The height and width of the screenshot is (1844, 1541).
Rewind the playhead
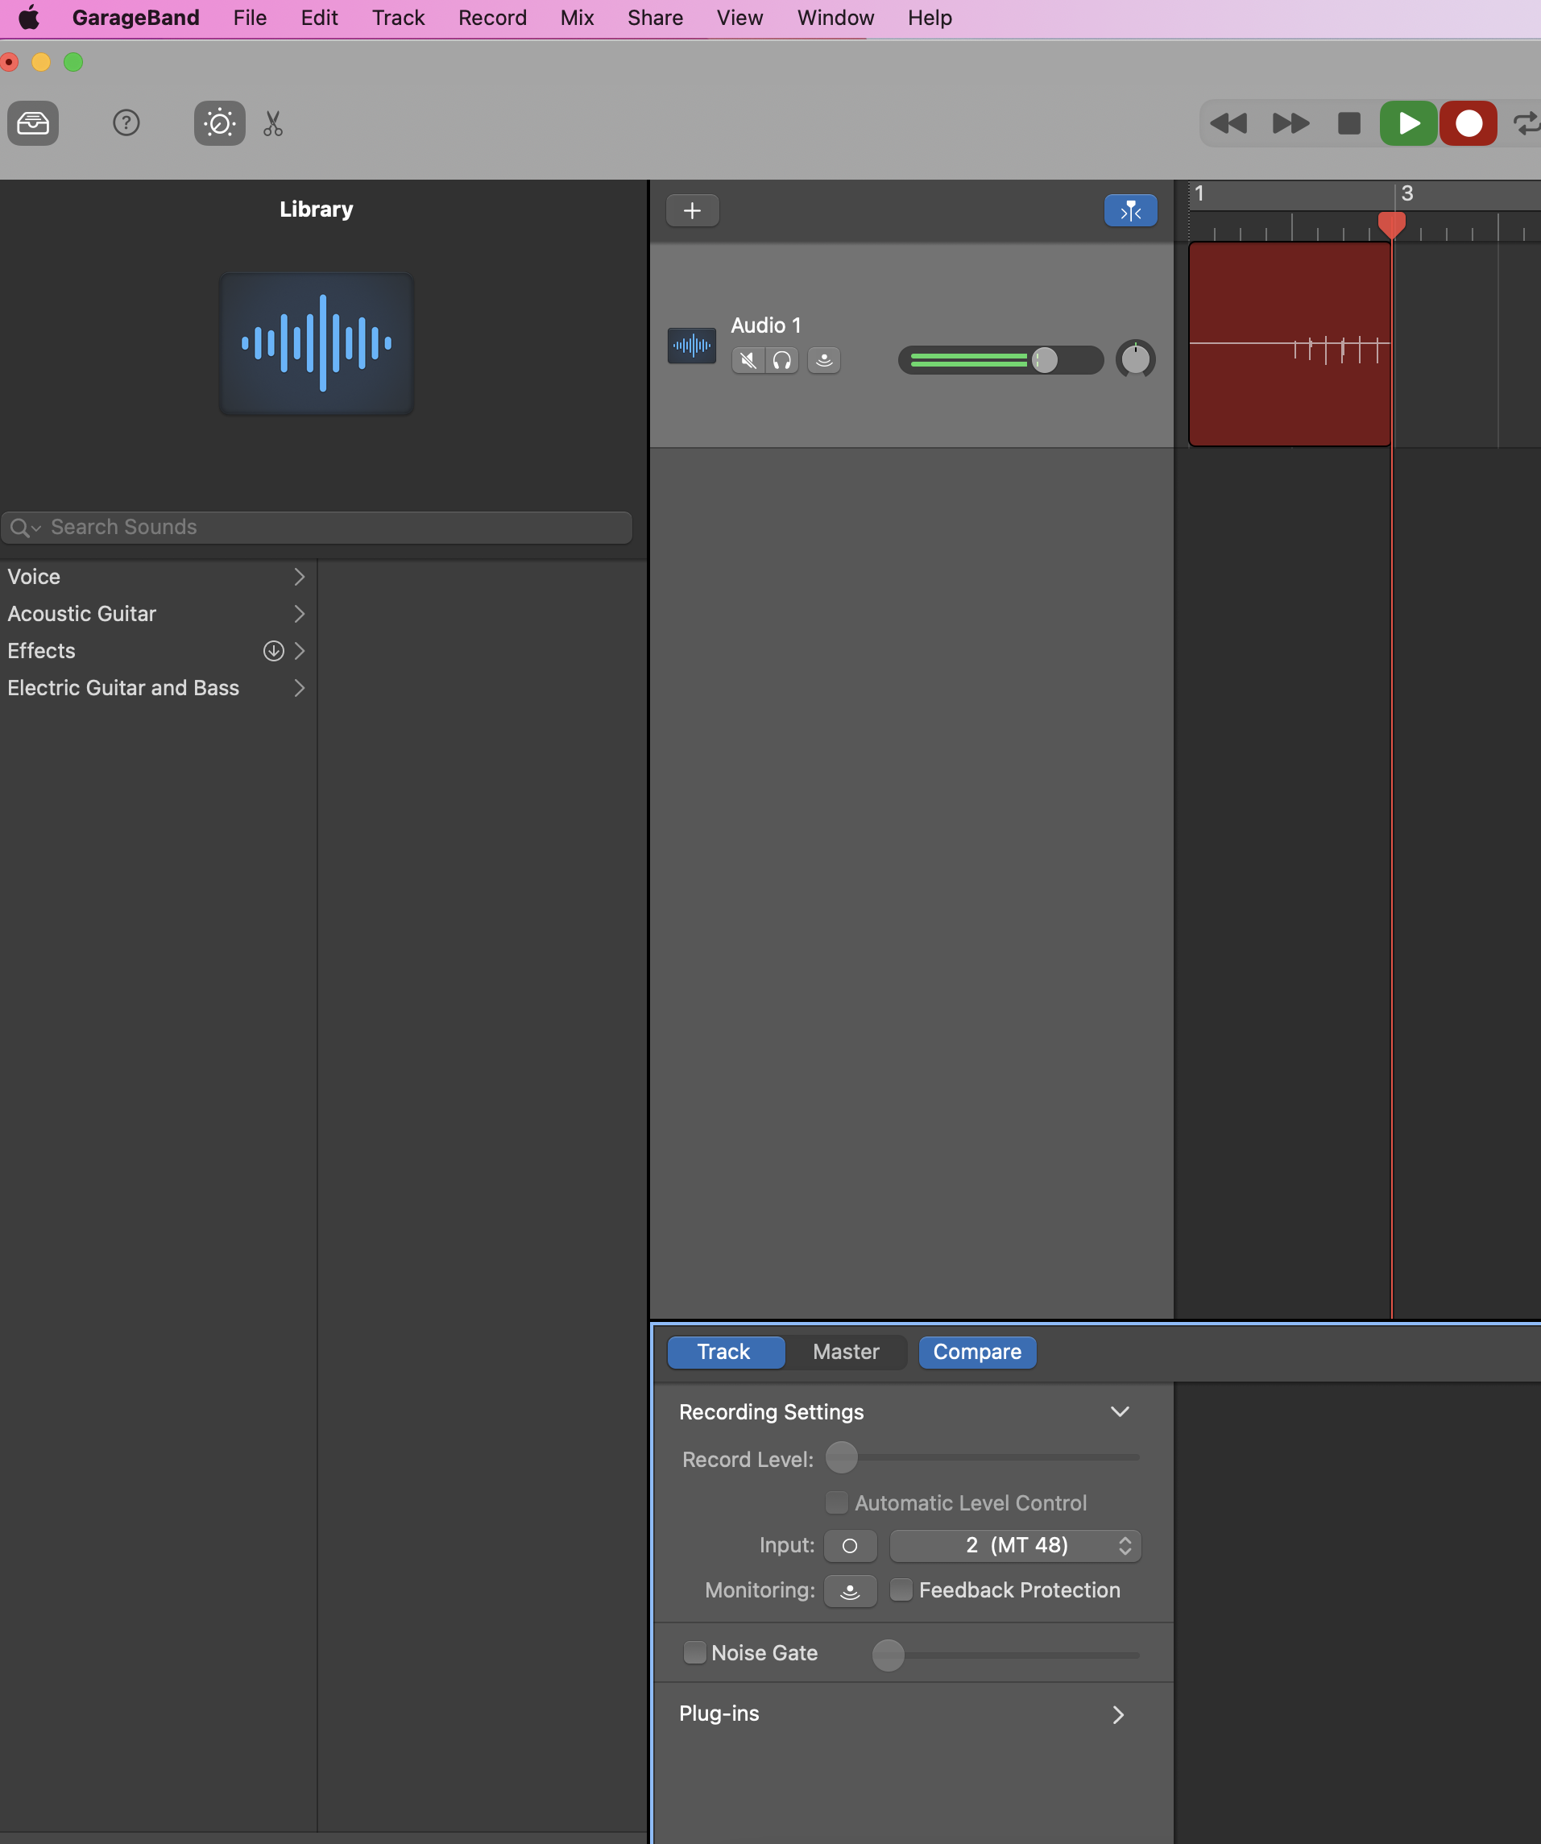click(x=1228, y=123)
